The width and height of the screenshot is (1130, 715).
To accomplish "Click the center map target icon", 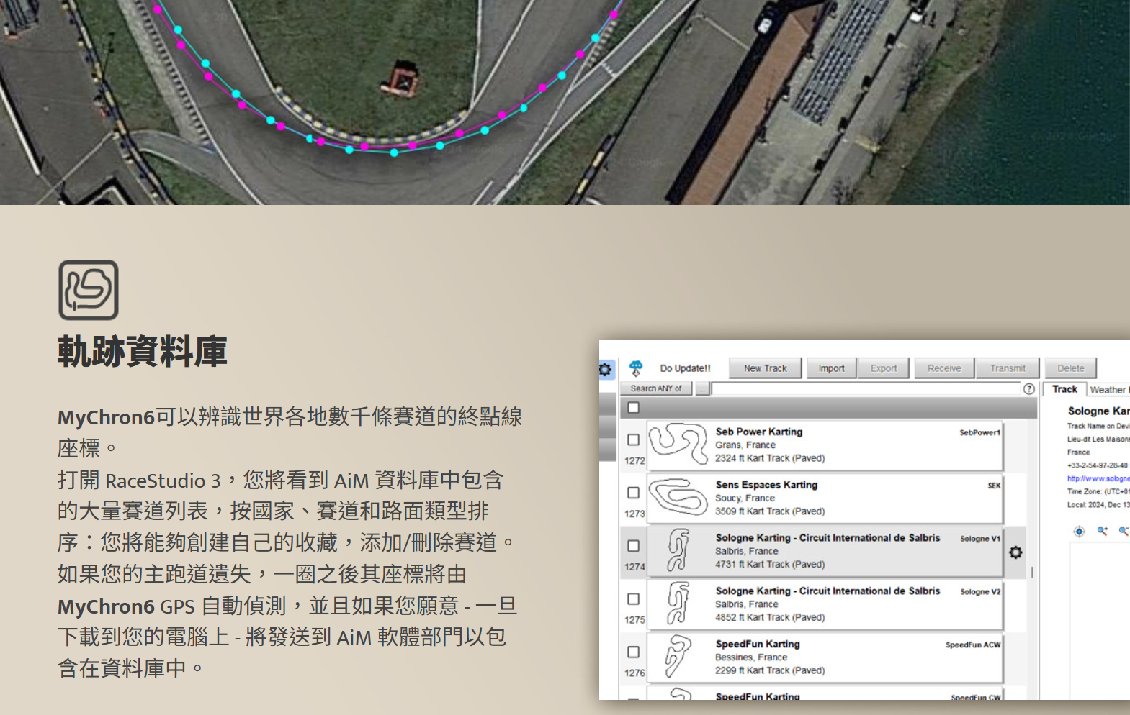I will pos(1079,532).
